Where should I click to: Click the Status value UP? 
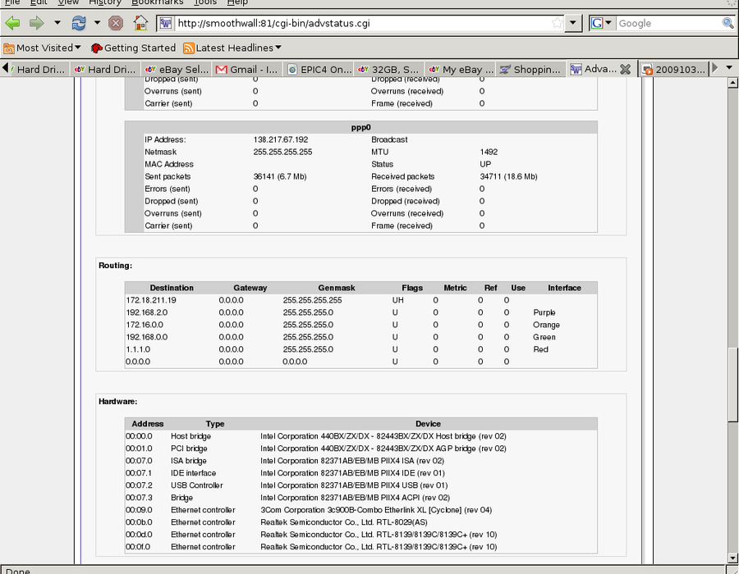click(485, 164)
